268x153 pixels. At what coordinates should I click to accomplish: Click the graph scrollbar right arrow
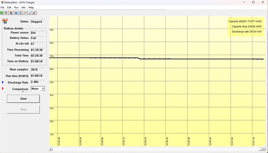point(264,149)
